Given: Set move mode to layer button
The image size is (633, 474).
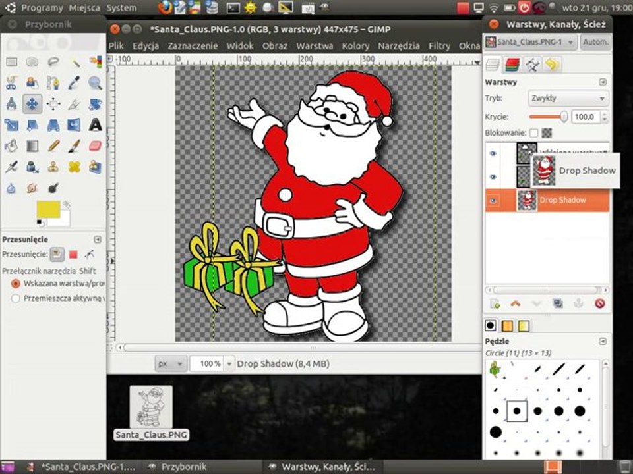Looking at the screenshot, I should pos(57,254).
